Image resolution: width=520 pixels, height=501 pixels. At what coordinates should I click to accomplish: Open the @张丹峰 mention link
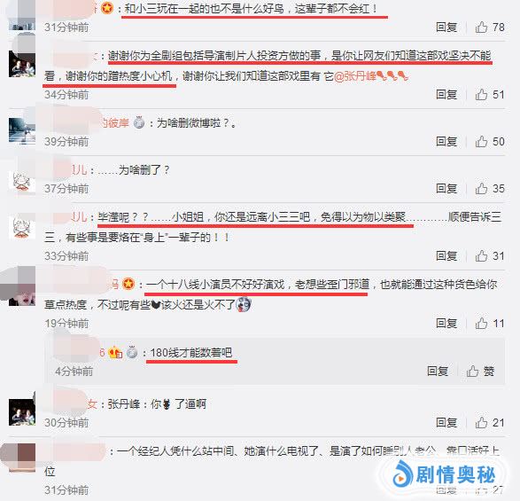click(355, 76)
